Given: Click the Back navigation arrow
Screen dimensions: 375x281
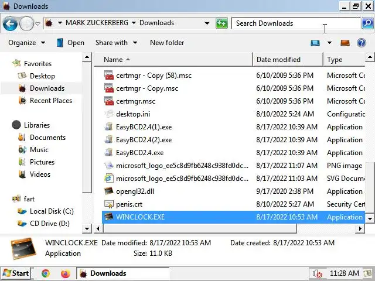Looking at the screenshot, I should pos(10,24).
